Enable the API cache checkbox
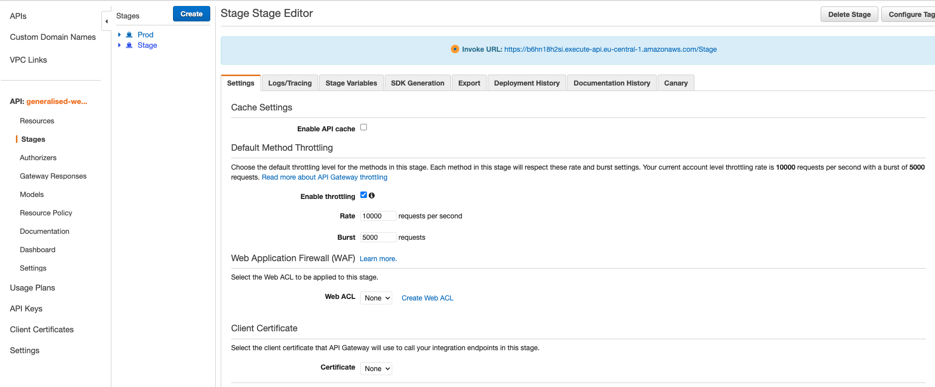This screenshot has height=387, width=935. click(364, 127)
